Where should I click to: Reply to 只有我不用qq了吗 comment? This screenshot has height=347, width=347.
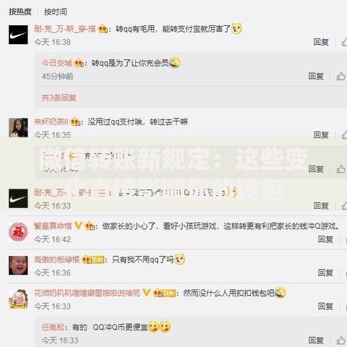[x=325, y=273]
